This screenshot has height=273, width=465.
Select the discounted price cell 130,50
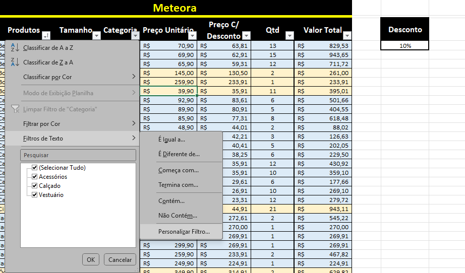pyautogui.click(x=224, y=73)
